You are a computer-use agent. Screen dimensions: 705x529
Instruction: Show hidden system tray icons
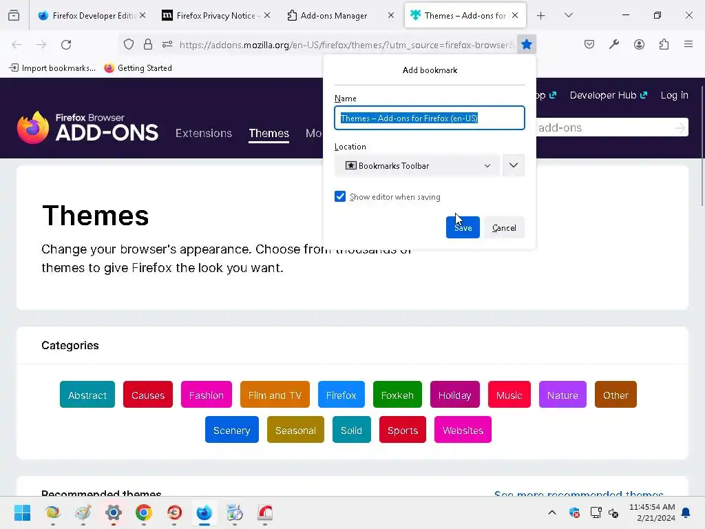point(552,512)
